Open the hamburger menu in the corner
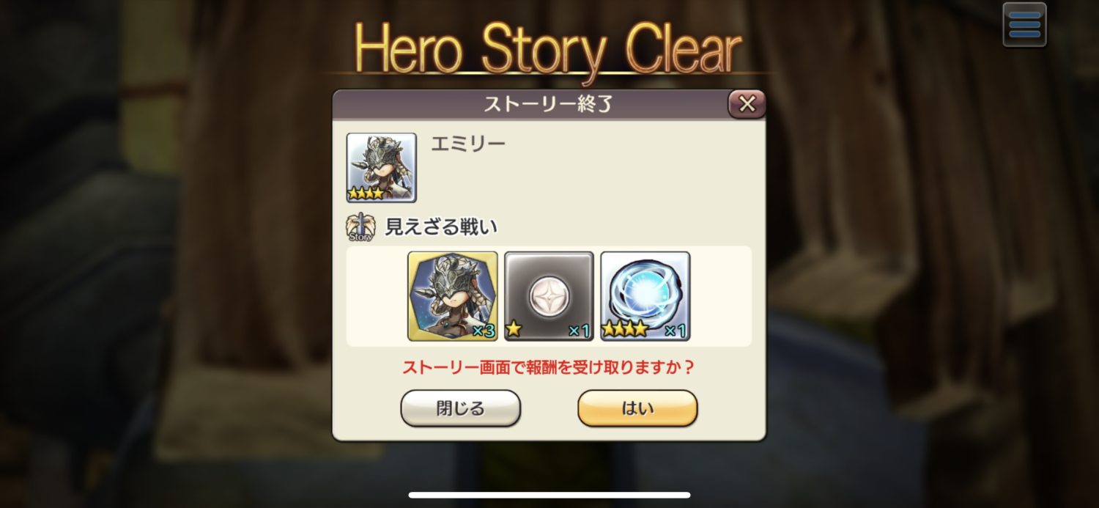 (x=1024, y=25)
